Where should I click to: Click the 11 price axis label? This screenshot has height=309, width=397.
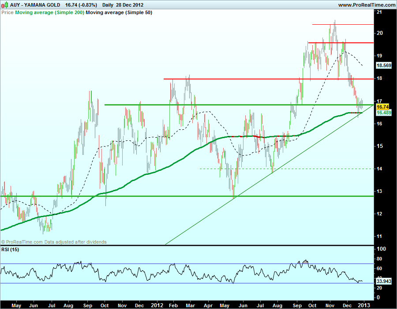pos(379,236)
